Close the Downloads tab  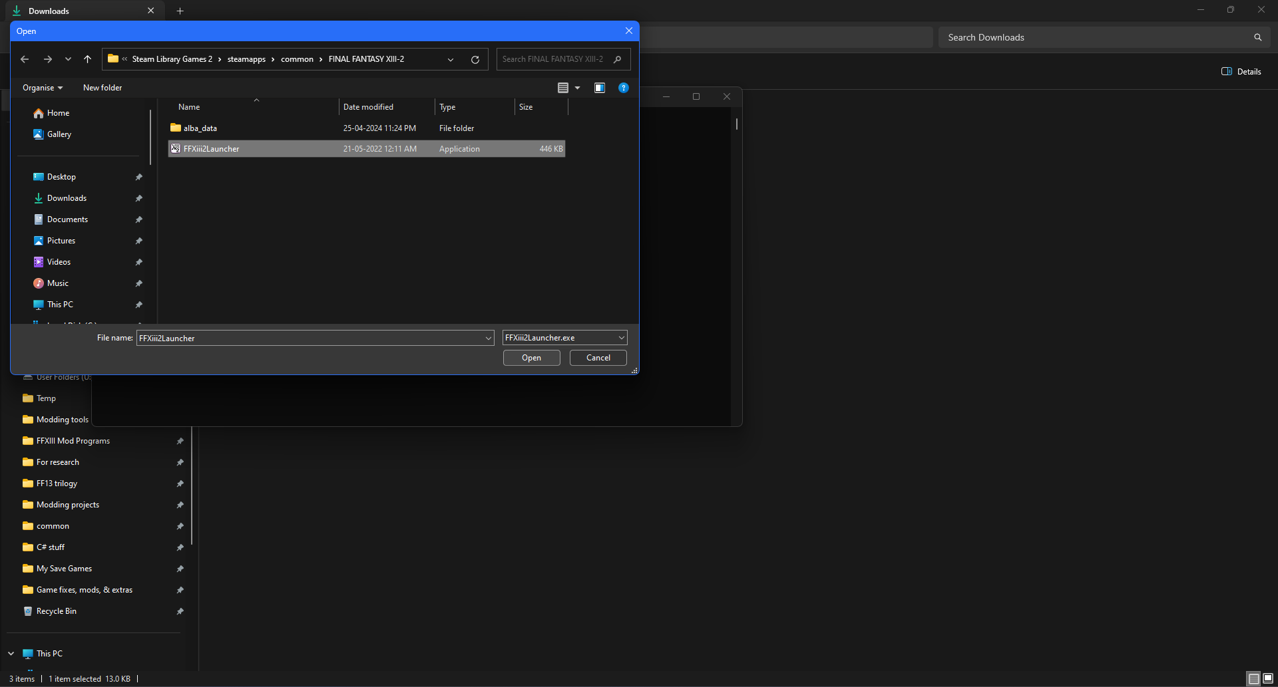click(150, 11)
